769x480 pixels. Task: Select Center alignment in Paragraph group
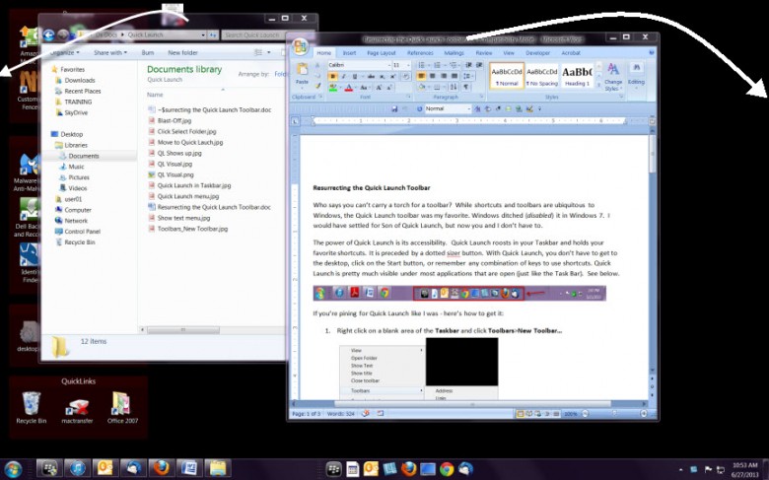(x=432, y=77)
